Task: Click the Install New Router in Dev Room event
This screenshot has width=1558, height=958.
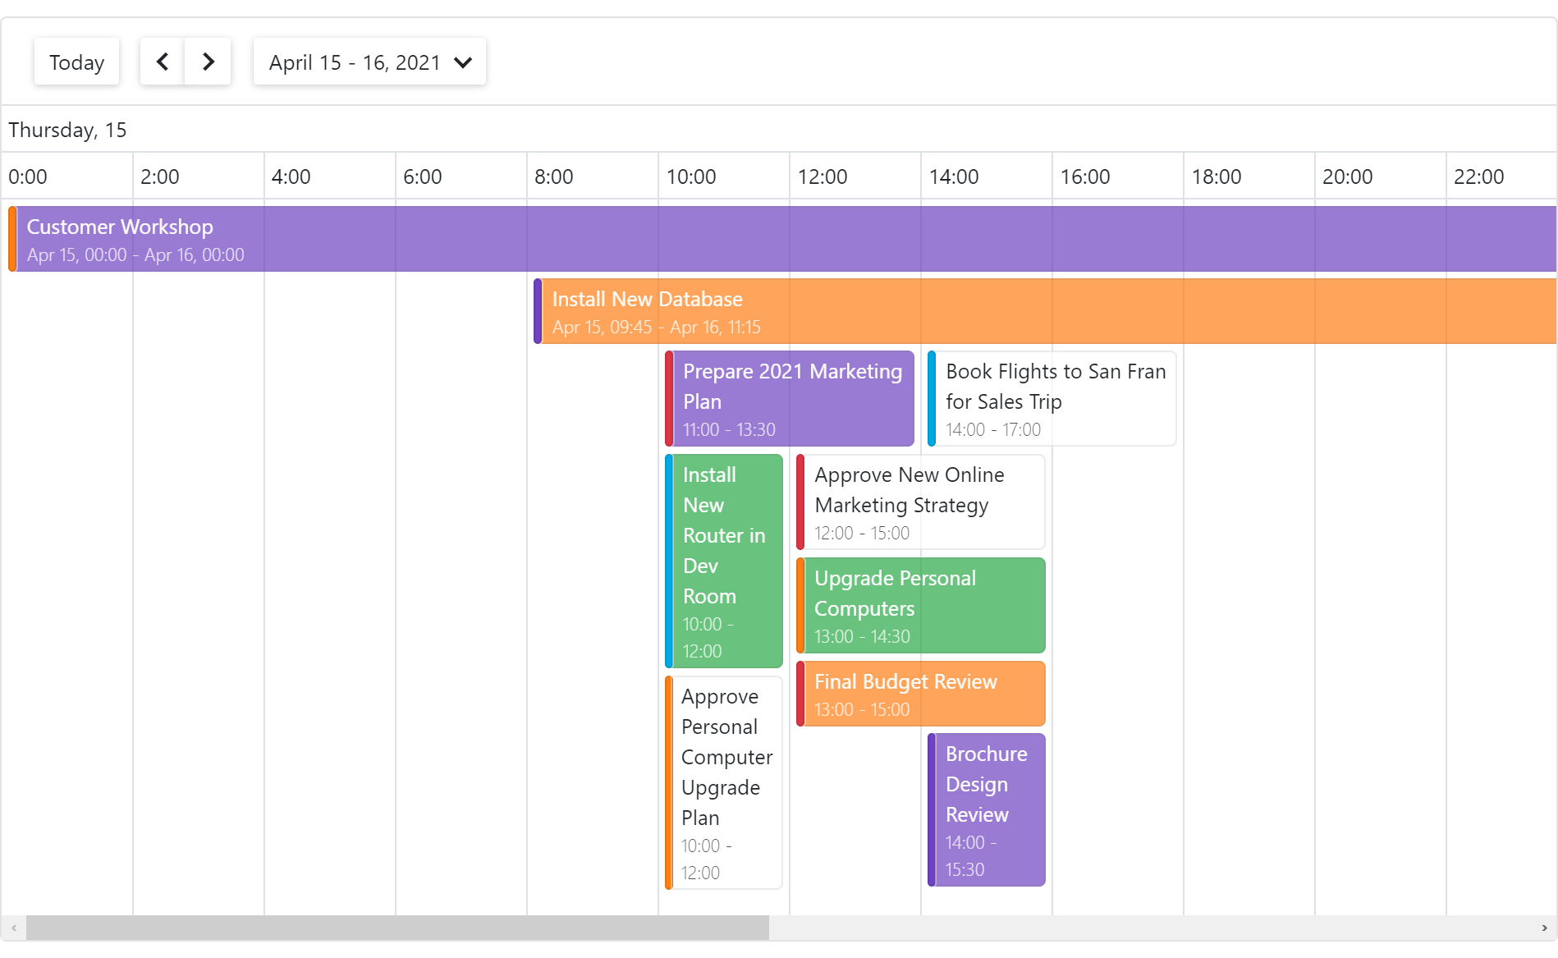Action: [x=722, y=562]
